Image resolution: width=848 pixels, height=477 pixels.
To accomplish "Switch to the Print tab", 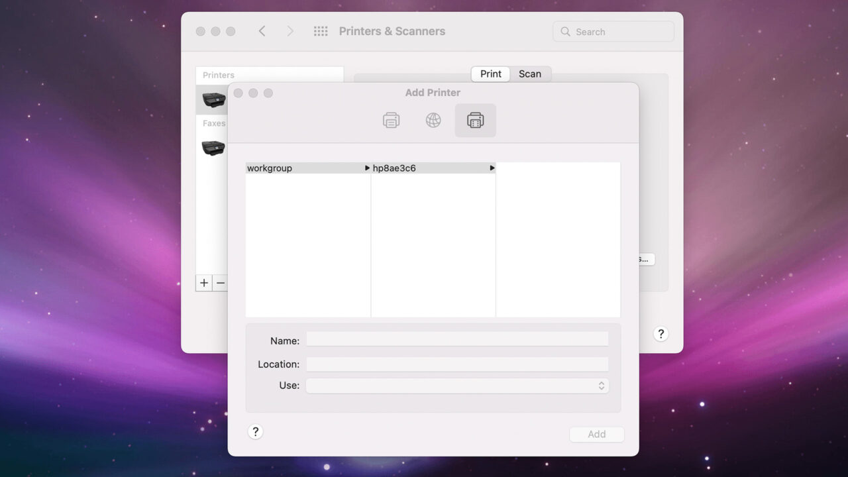I will tap(490, 74).
